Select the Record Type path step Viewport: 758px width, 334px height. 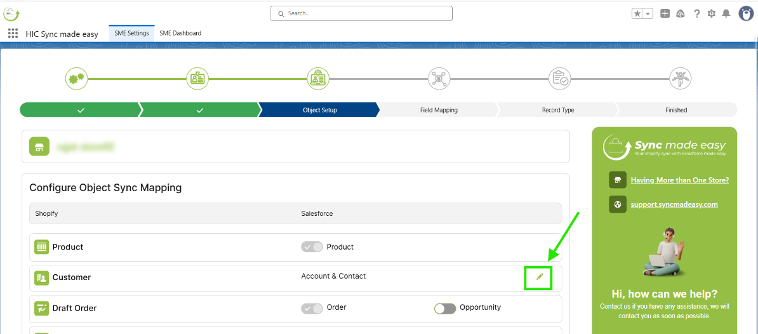click(x=558, y=110)
